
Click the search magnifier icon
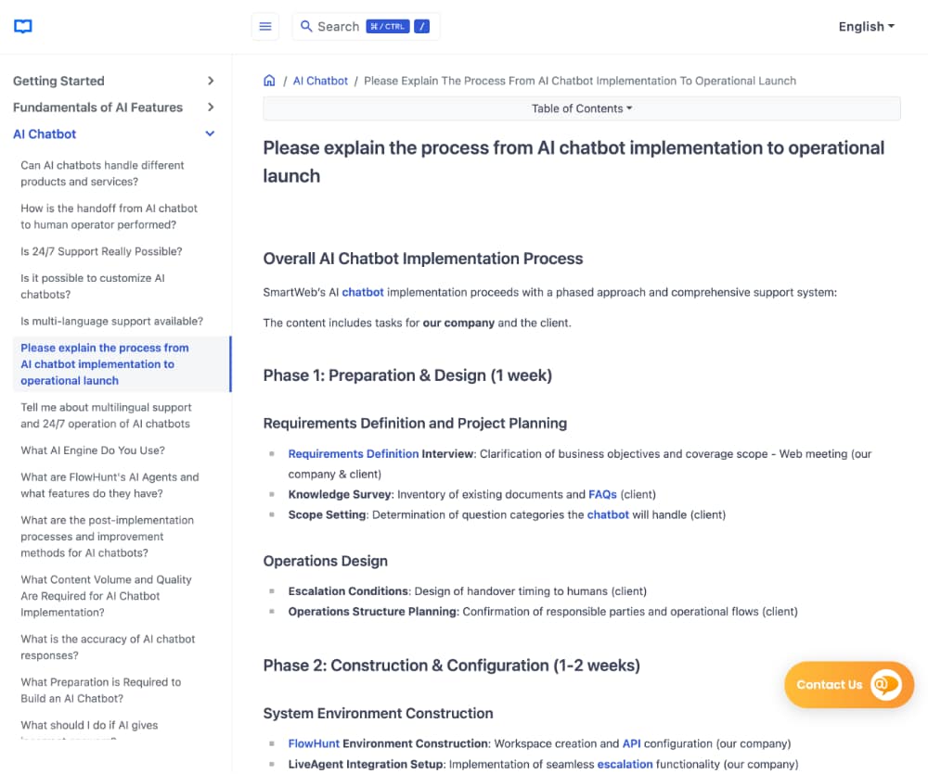pyautogui.click(x=306, y=27)
